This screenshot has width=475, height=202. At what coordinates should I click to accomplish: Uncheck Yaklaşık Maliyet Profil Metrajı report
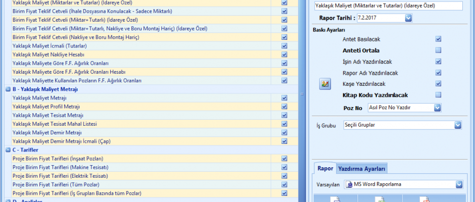284,107
